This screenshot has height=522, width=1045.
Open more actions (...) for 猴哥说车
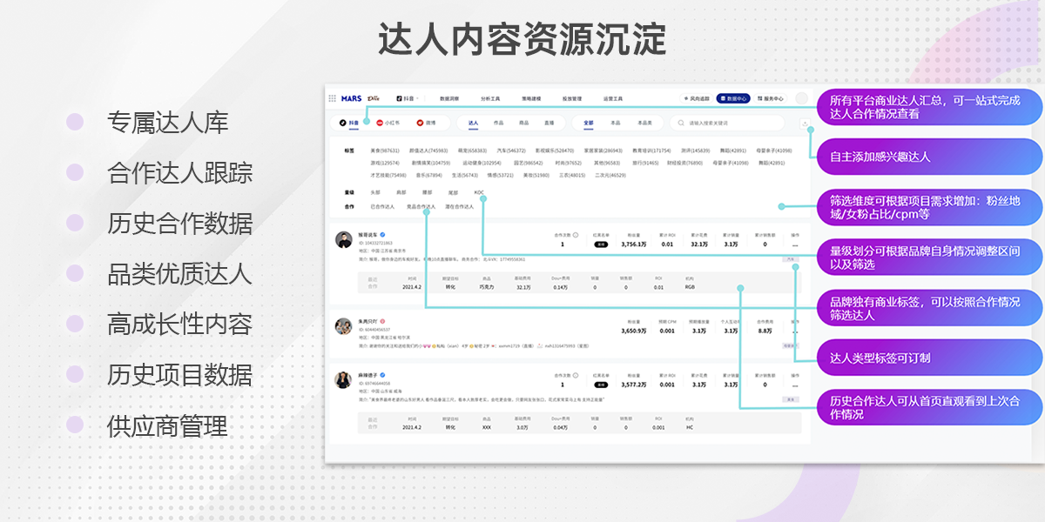(x=793, y=245)
